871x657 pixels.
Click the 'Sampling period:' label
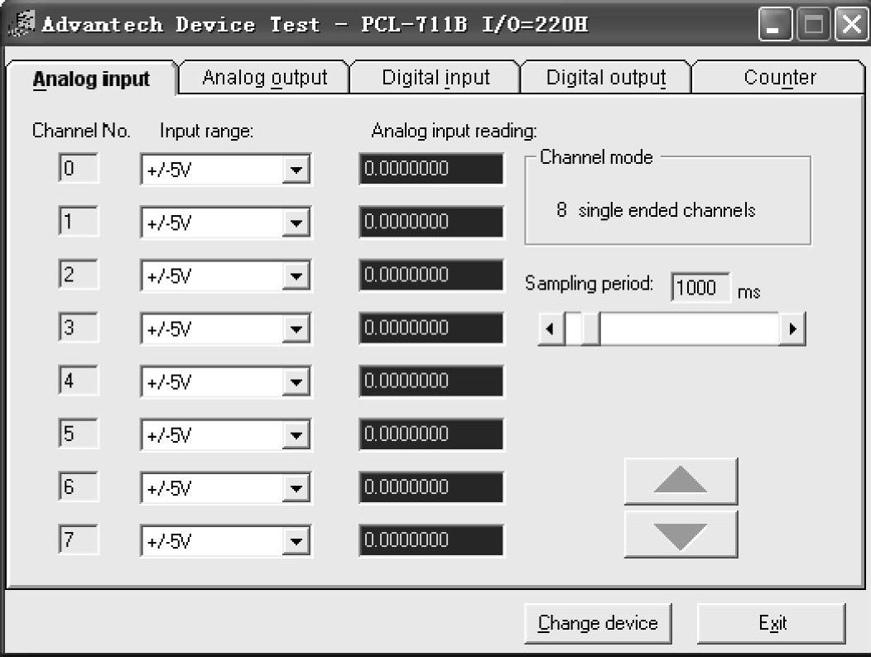coord(589,284)
